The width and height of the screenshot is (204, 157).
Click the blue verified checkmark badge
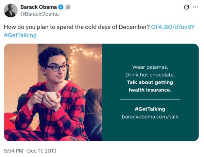pyautogui.click(x=61, y=7)
